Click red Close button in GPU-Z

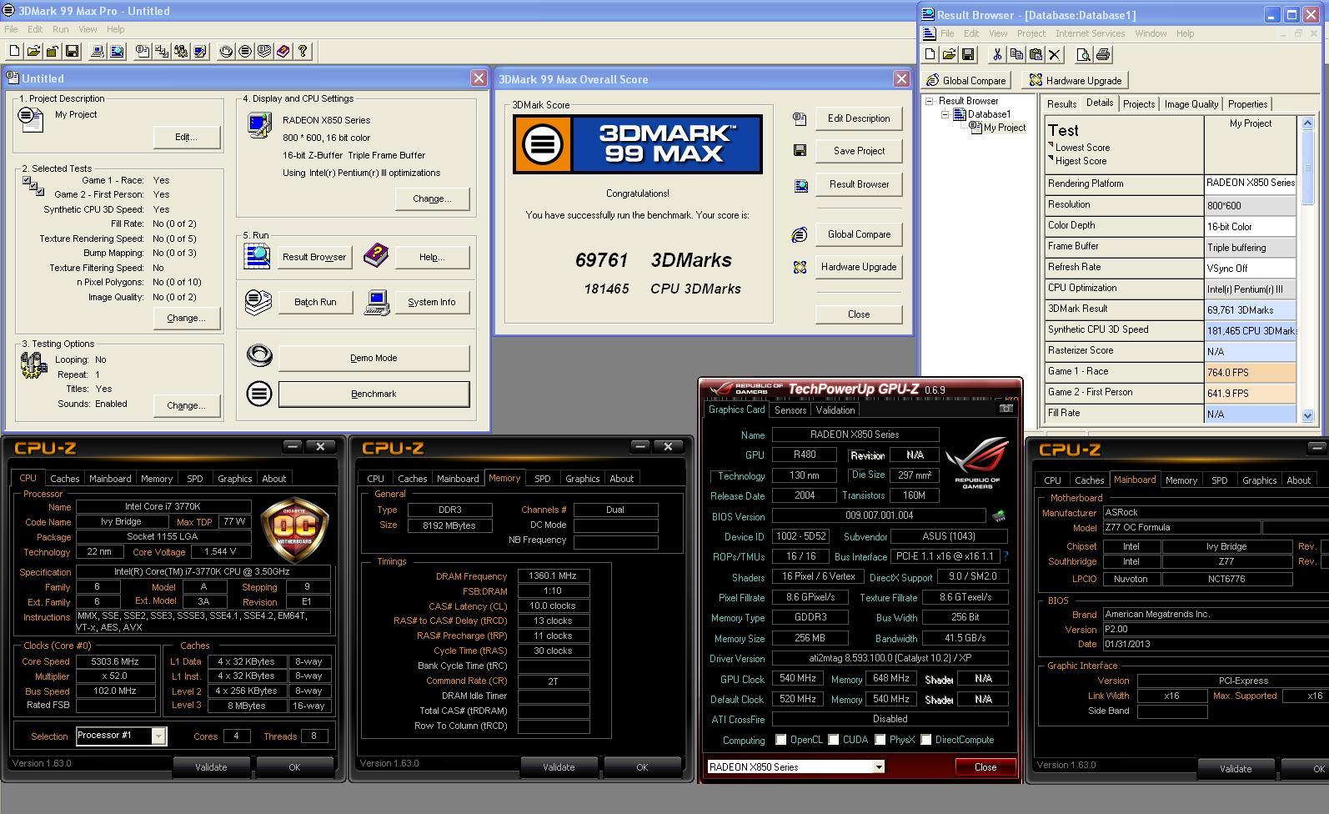tap(985, 767)
